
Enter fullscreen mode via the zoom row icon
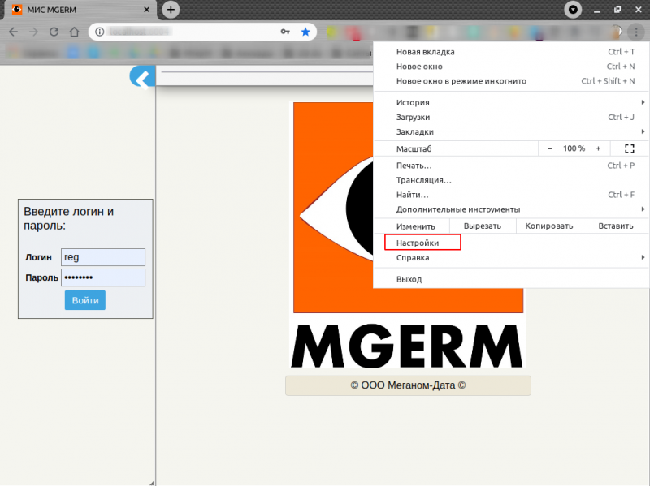[629, 148]
